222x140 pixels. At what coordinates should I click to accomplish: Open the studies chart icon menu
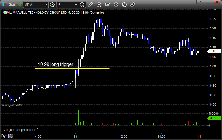99,5
